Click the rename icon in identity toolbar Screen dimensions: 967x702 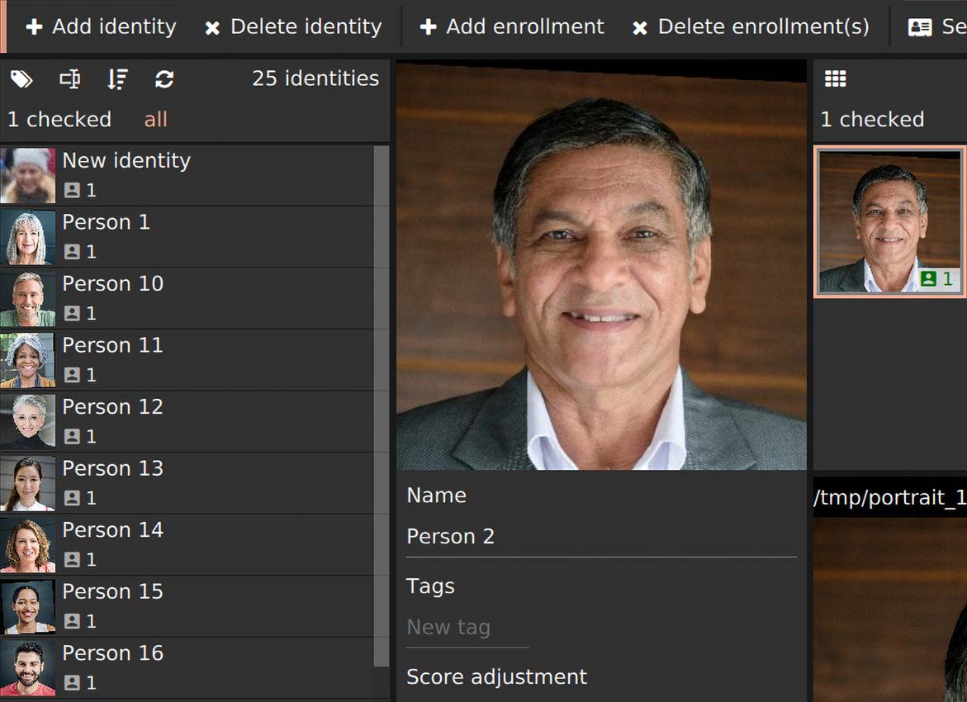point(70,79)
